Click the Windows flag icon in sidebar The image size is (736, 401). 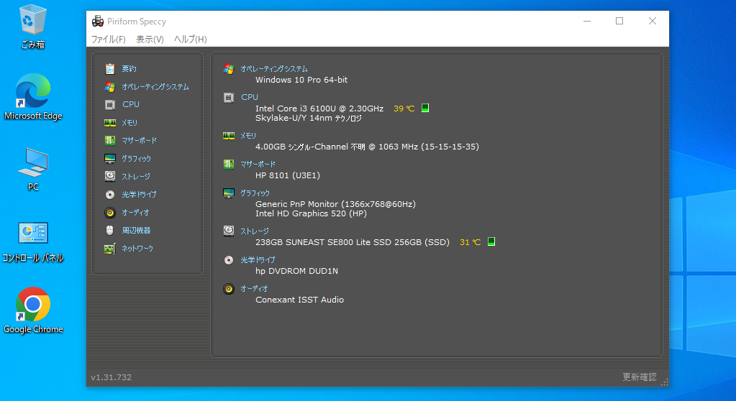point(110,87)
